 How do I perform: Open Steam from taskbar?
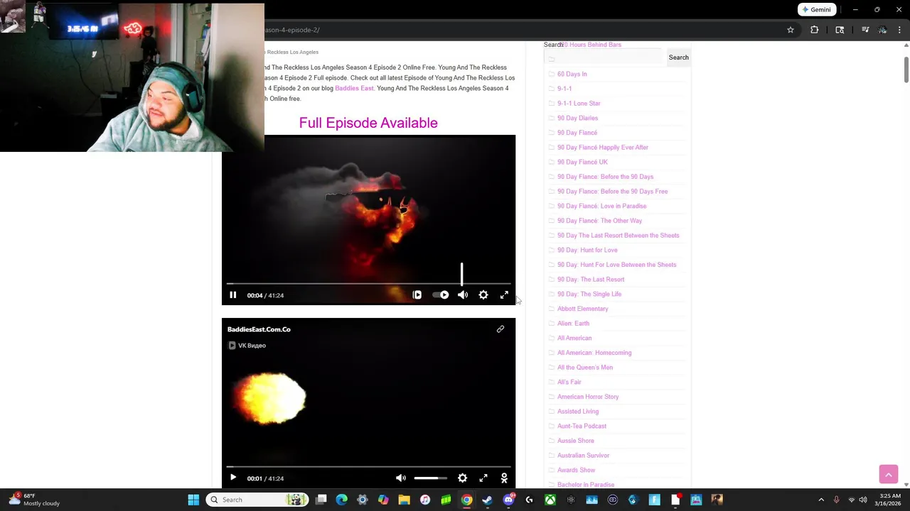tap(487, 500)
